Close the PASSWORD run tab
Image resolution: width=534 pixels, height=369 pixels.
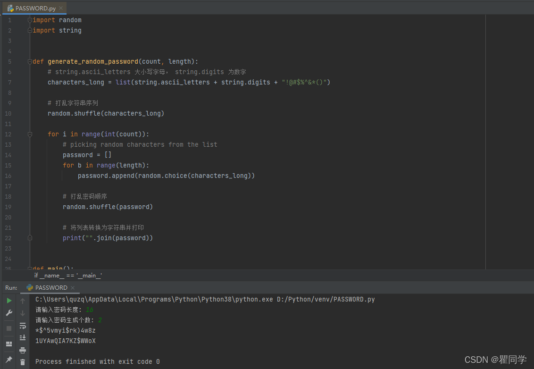(73, 288)
